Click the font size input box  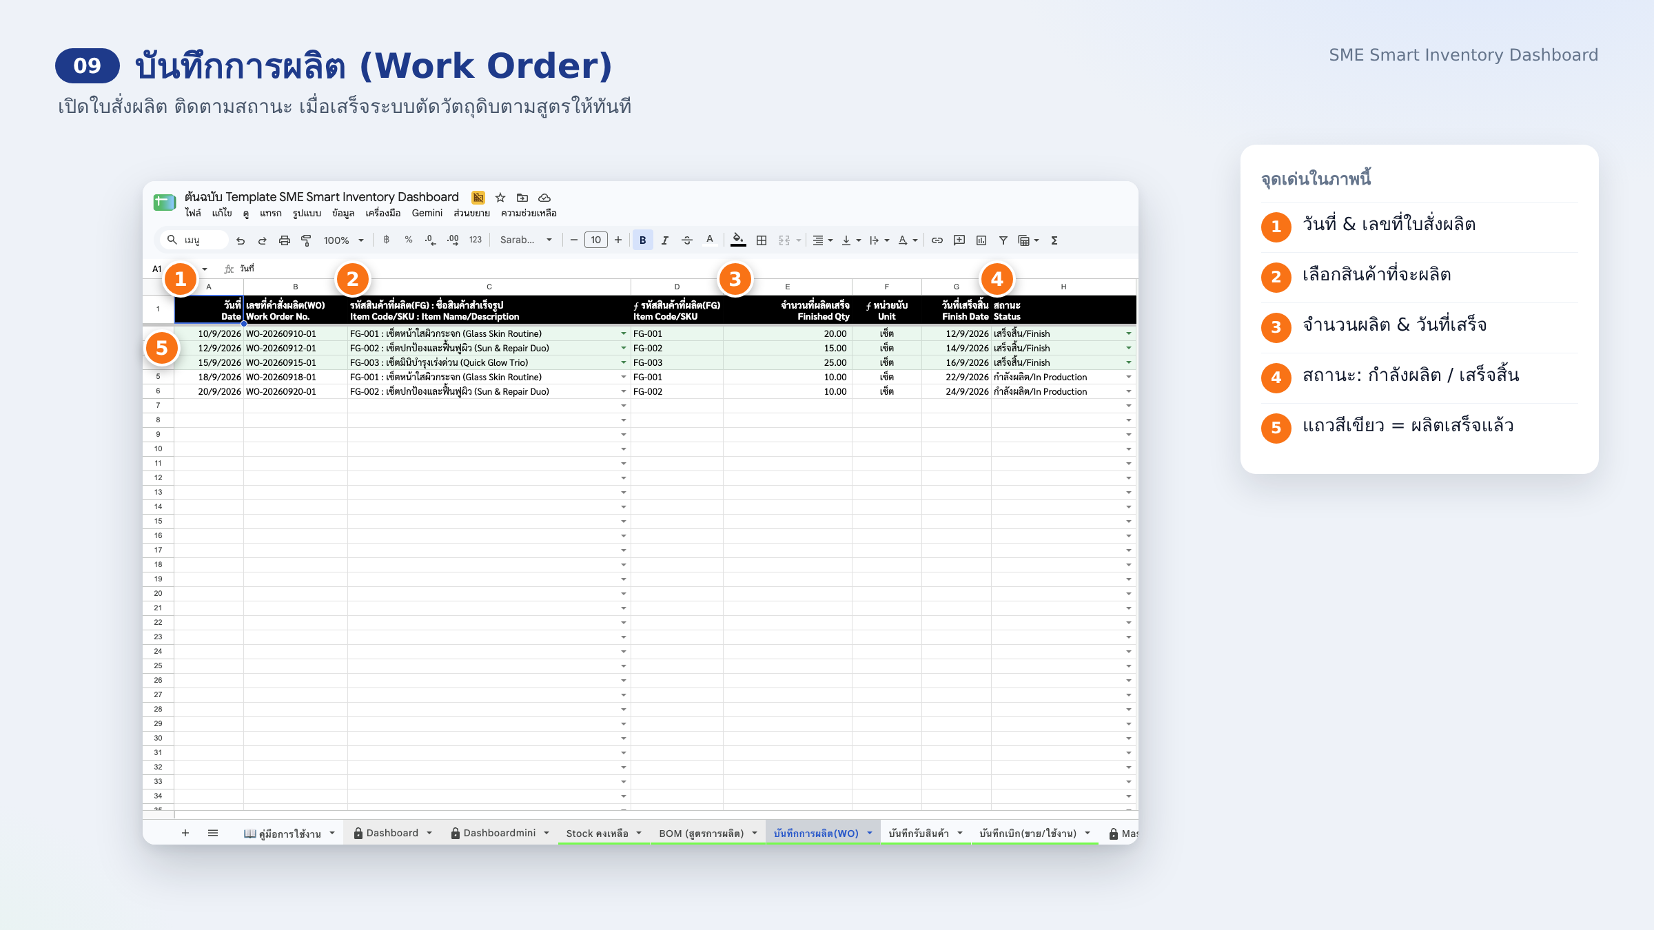(x=596, y=240)
